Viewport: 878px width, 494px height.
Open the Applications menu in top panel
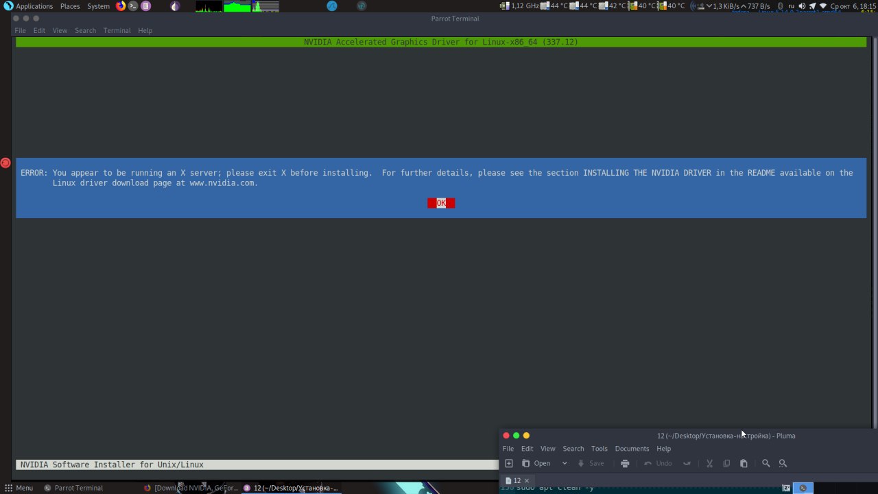coord(29,6)
